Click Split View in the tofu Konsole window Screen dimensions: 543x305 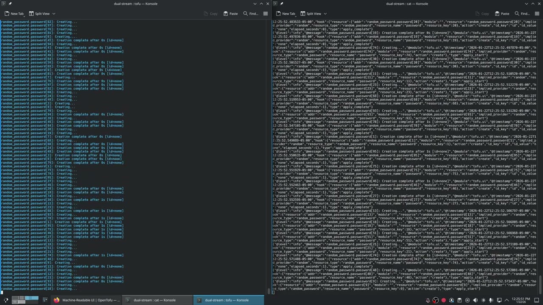(39, 14)
